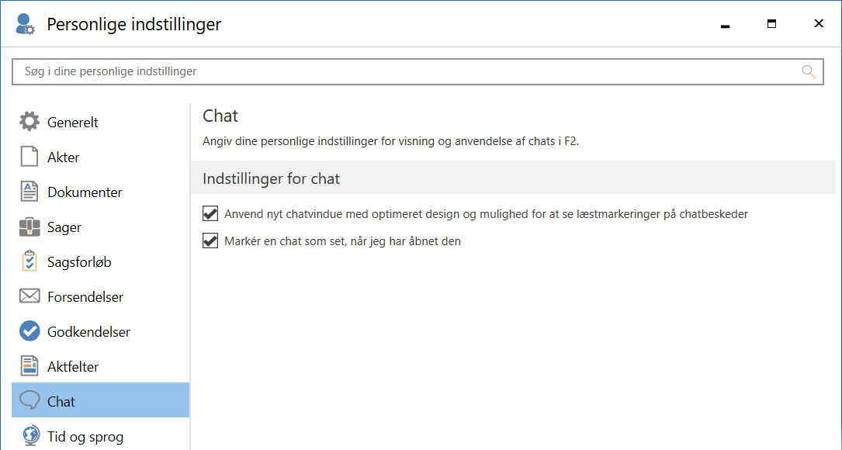Open the Akter settings section
Viewport: 842px width, 450px height.
tap(100, 157)
